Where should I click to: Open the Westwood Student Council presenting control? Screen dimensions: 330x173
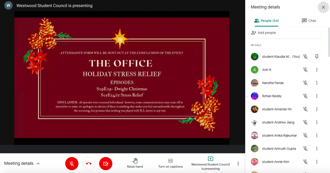210,163
